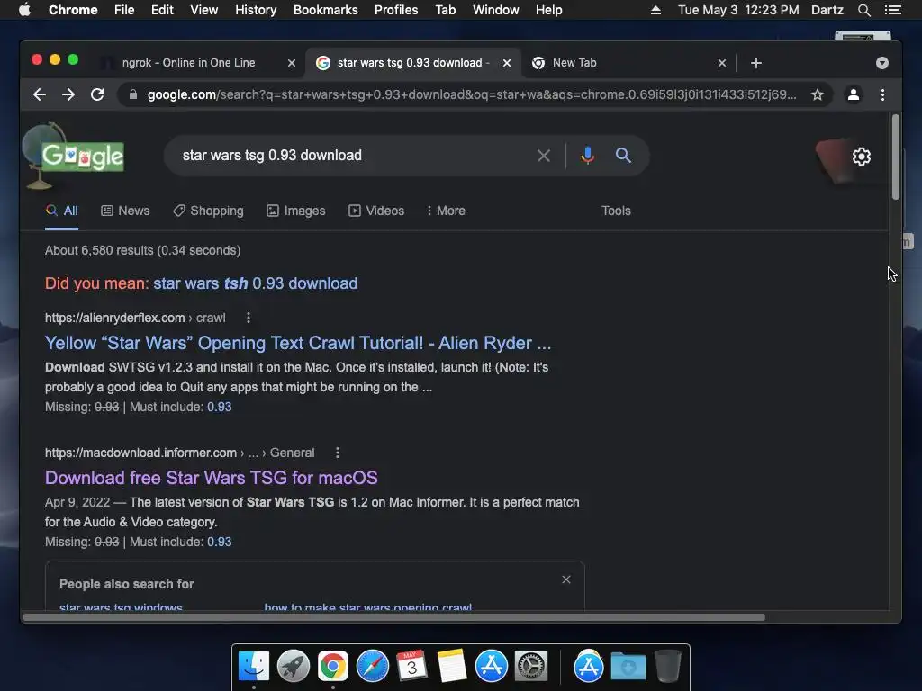Screen dimensions: 922x691
Task: Go forward using Chrome's forward arrow
Action: (x=68, y=94)
